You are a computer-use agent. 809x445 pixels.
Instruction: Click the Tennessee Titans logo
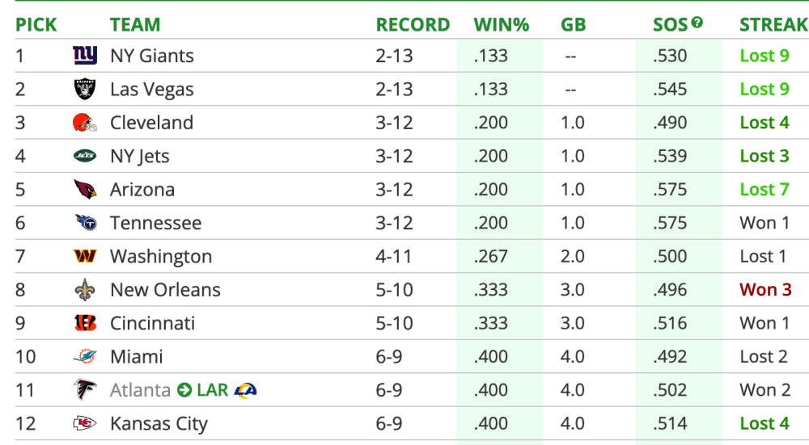84,223
